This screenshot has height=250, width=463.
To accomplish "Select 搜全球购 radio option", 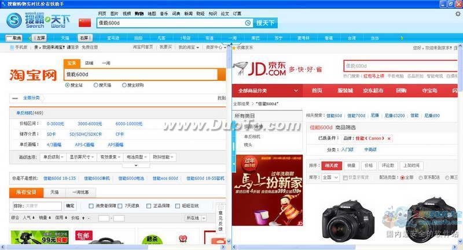I will [x=124, y=85].
